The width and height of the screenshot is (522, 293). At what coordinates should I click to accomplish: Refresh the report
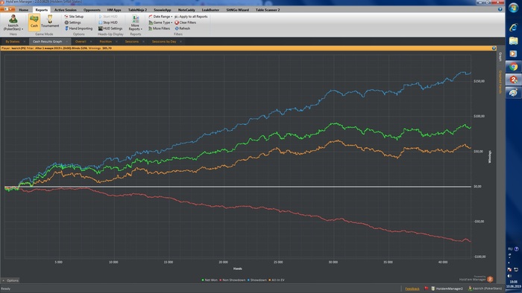(x=183, y=28)
